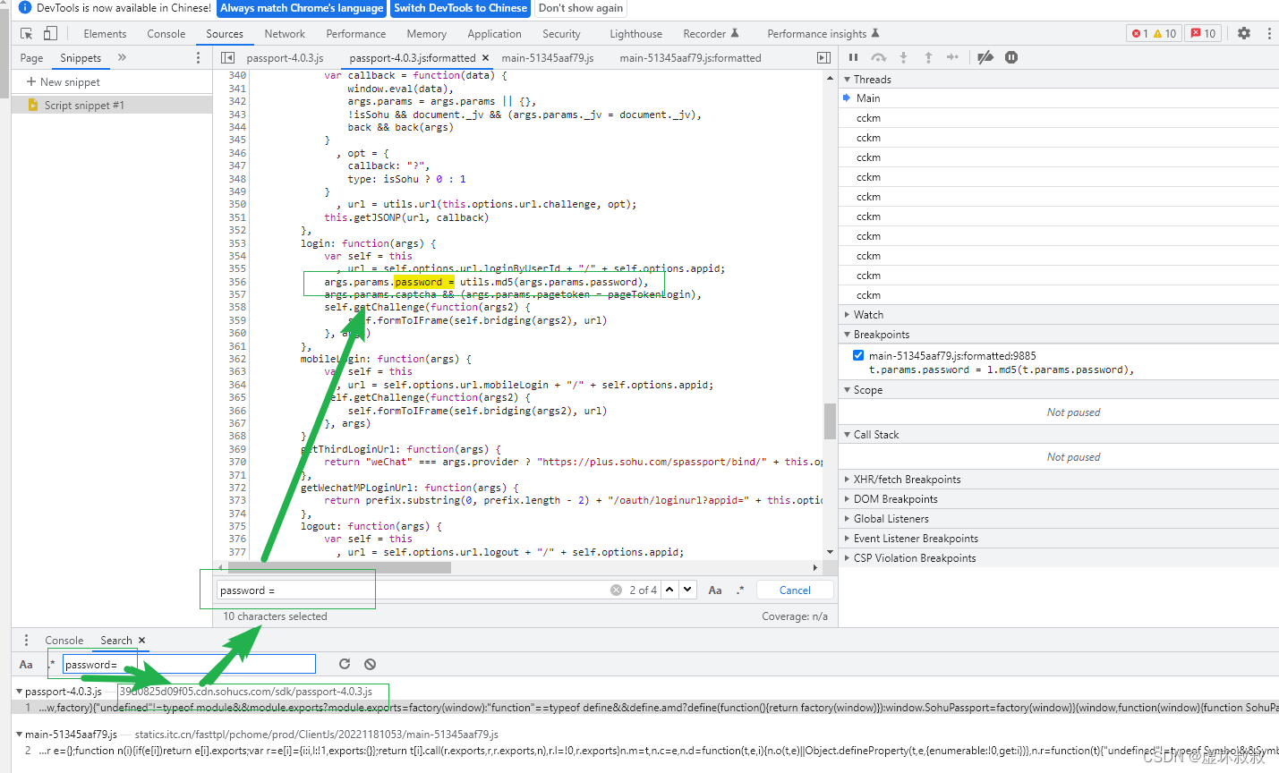Activate the inspect element picker icon

pos(27,33)
